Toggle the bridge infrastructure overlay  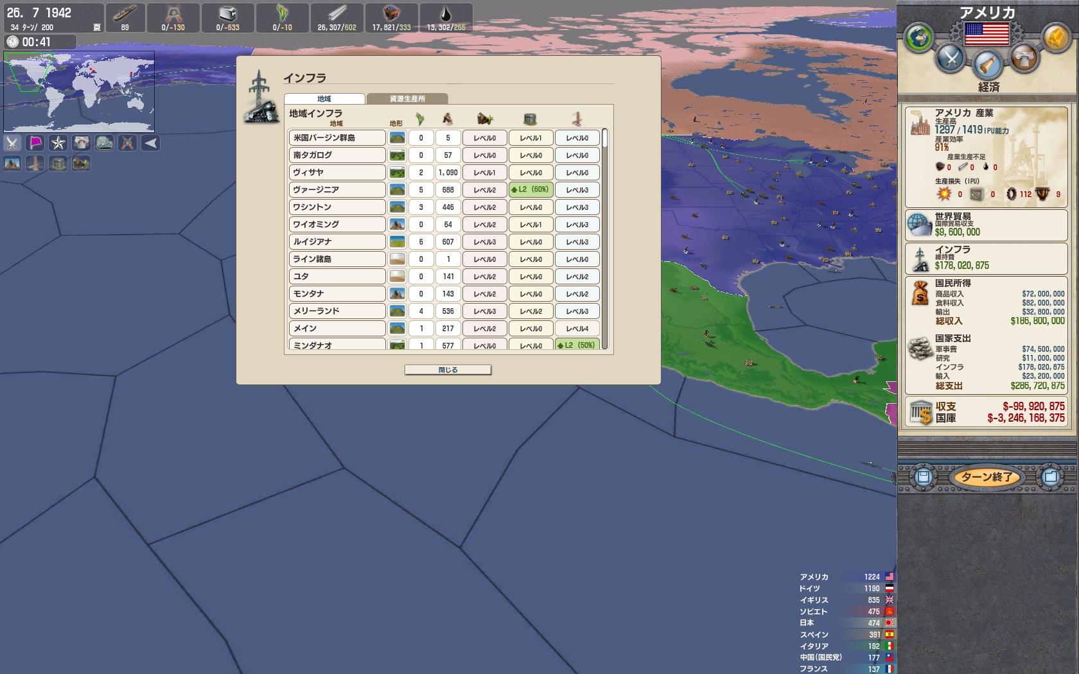click(35, 164)
